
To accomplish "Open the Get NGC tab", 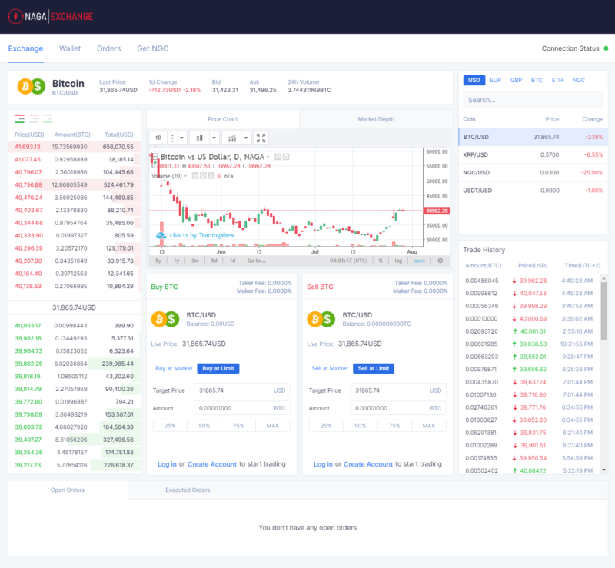I will [x=152, y=48].
